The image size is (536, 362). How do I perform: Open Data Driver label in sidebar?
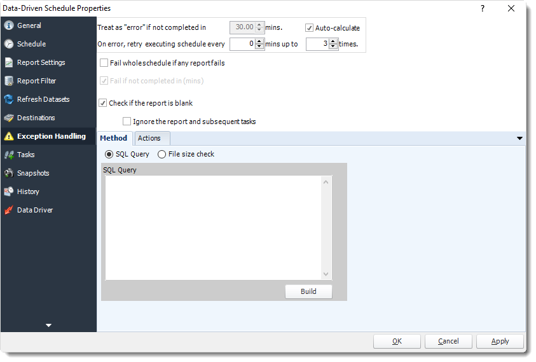coord(35,210)
